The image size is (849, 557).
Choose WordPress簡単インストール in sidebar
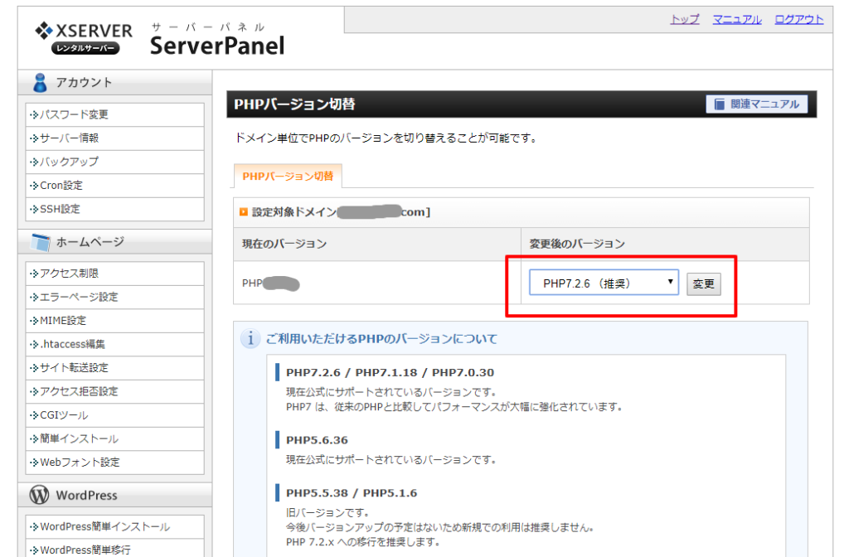(x=104, y=527)
